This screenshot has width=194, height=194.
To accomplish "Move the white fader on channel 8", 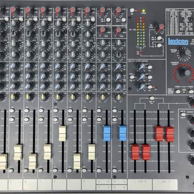I will (x=92, y=152).
